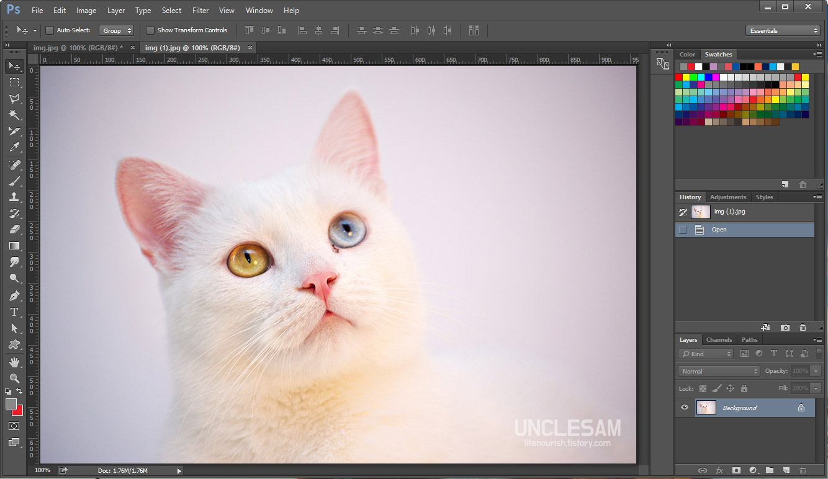Create new snapshot in History panel
The height and width of the screenshot is (479, 828).
[x=785, y=328]
